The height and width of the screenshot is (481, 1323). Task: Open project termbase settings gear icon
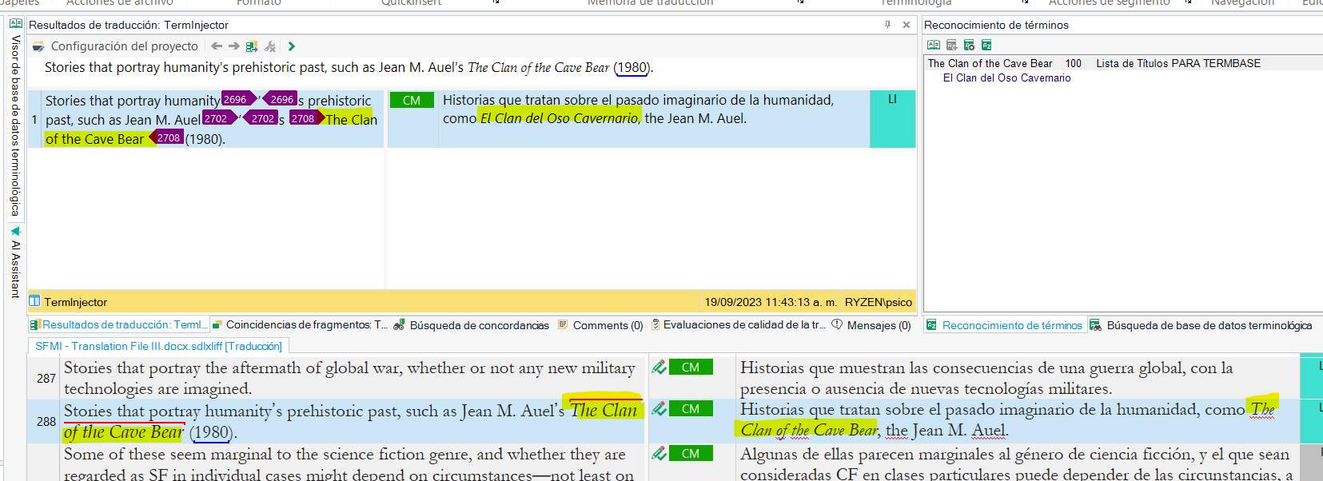click(x=969, y=46)
